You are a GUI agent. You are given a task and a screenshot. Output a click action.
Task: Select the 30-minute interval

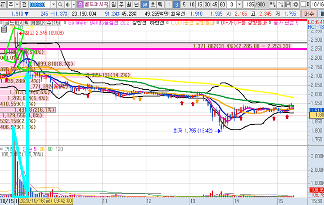207,4
